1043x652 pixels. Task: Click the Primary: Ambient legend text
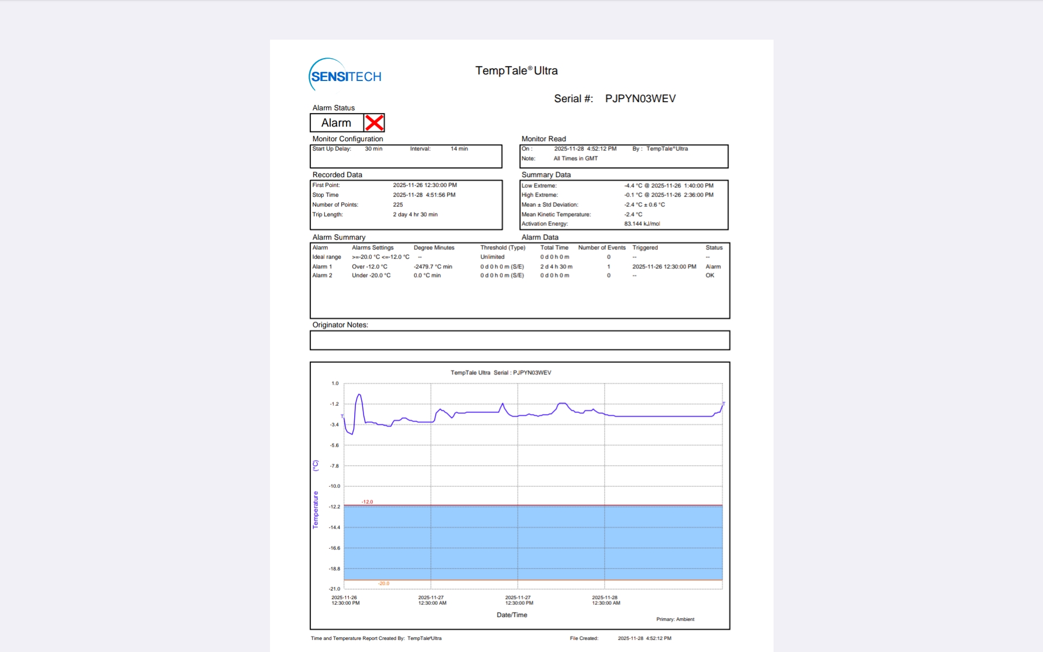coord(675,619)
